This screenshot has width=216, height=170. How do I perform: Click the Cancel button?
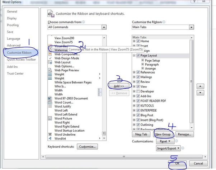(198, 164)
